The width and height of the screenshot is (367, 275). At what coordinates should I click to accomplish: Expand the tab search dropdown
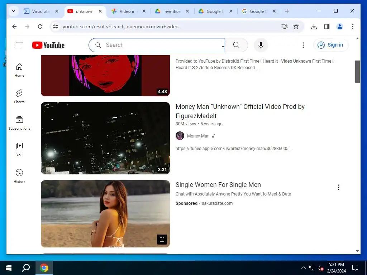coord(14,11)
